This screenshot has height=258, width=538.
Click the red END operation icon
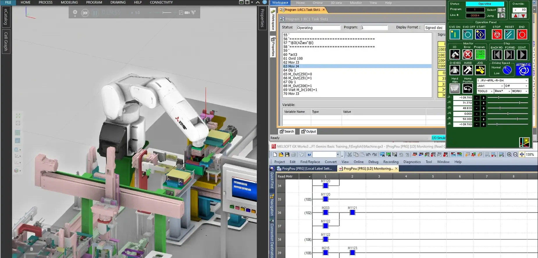(x=522, y=34)
